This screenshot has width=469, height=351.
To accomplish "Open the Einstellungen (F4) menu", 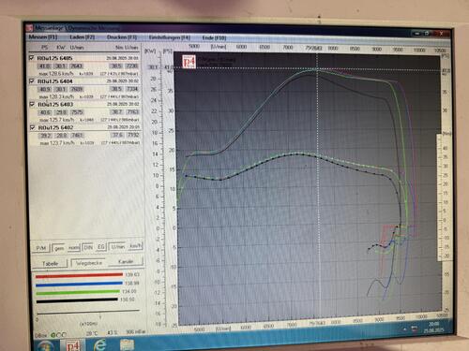I will pos(169,37).
